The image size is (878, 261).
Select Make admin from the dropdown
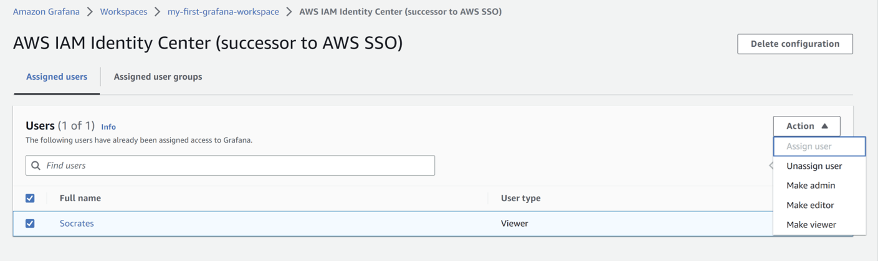810,186
